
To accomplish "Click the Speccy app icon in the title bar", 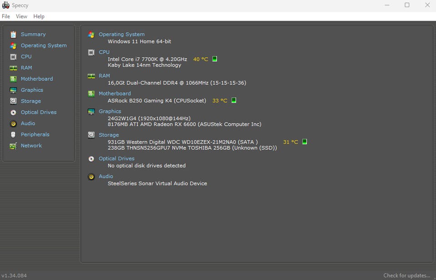I will click(5, 5).
